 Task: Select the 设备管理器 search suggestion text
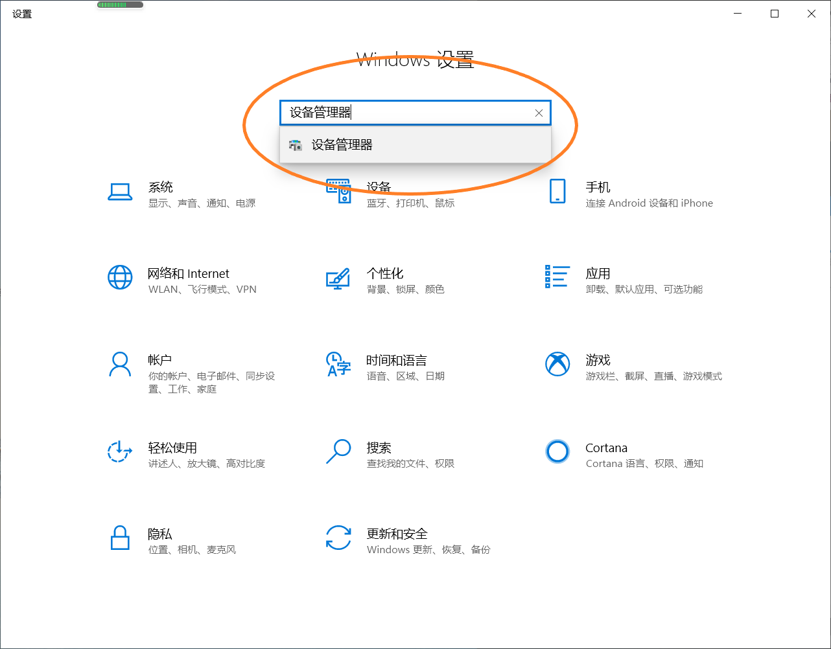[x=342, y=145]
